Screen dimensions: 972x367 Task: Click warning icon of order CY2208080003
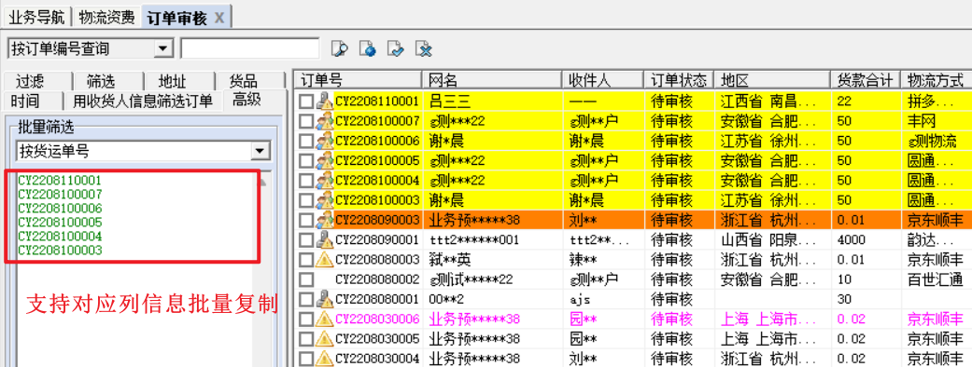pos(325,259)
